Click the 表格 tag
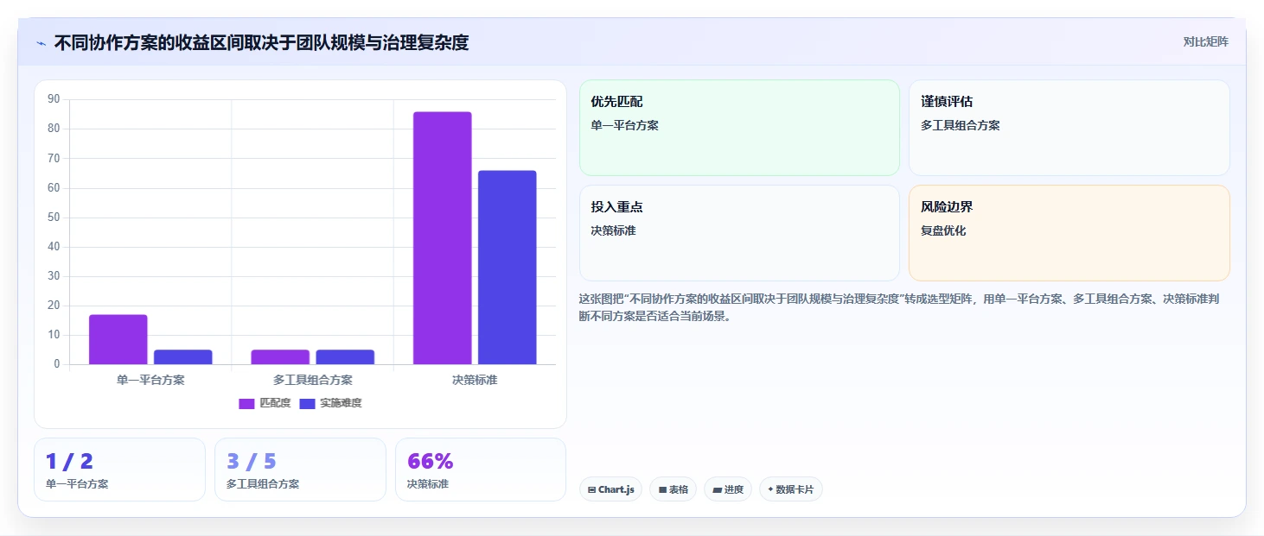1264x536 pixels. pos(673,489)
